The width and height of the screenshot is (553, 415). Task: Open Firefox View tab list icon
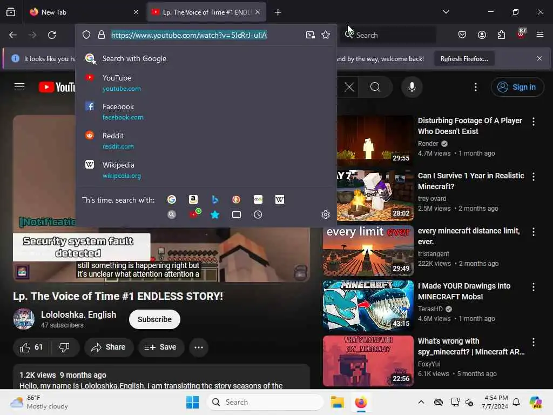point(11,12)
